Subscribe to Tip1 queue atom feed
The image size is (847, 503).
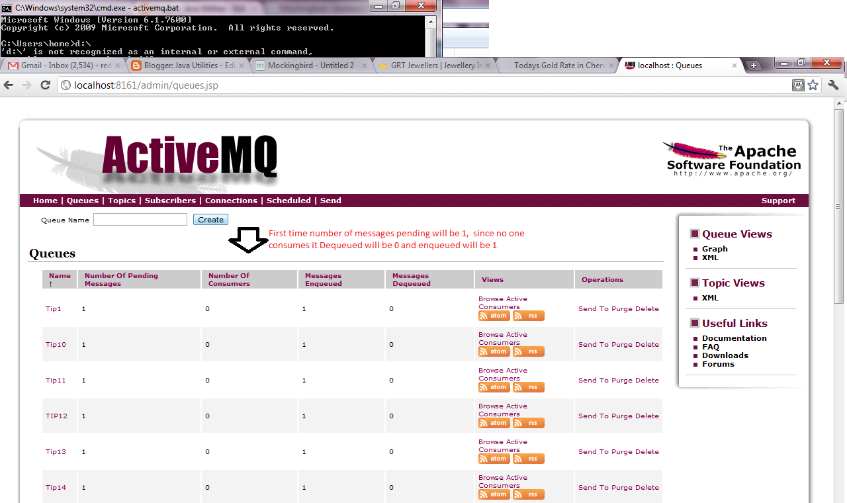[x=494, y=316]
